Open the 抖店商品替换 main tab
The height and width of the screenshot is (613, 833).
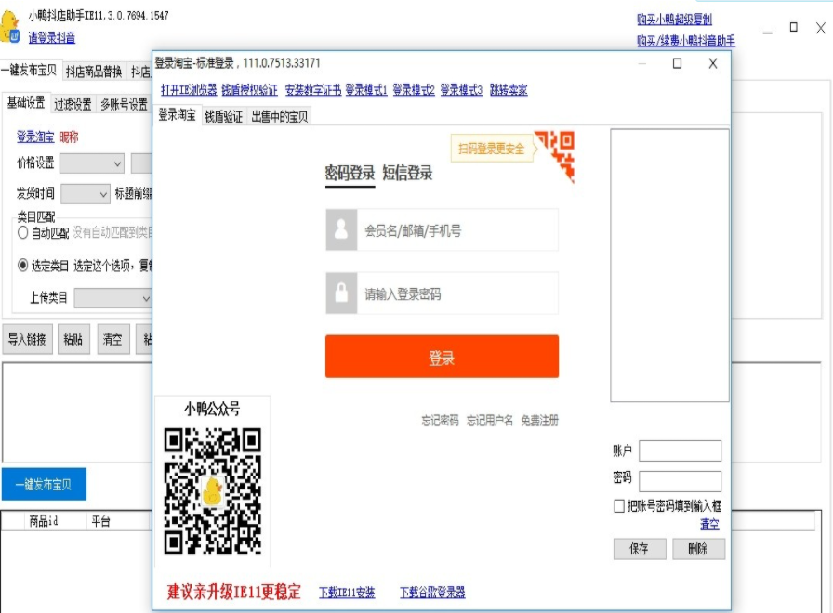[94, 72]
